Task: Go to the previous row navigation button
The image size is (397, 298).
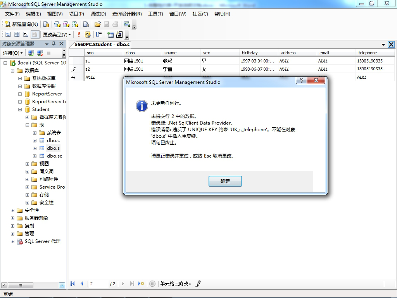Action: pos(82,284)
